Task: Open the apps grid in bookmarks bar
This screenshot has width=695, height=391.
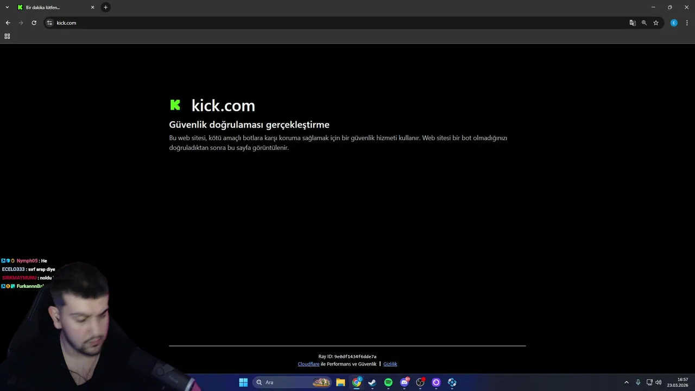Action: click(7, 36)
